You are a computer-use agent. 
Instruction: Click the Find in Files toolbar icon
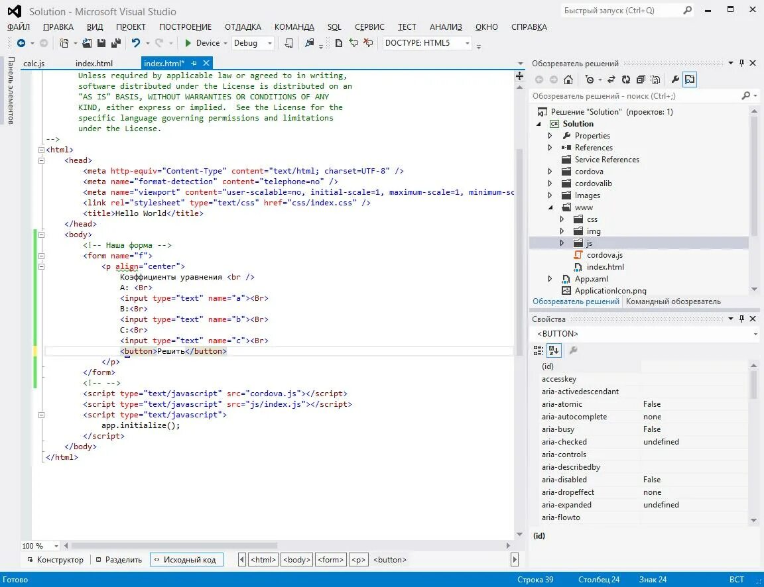click(310, 43)
